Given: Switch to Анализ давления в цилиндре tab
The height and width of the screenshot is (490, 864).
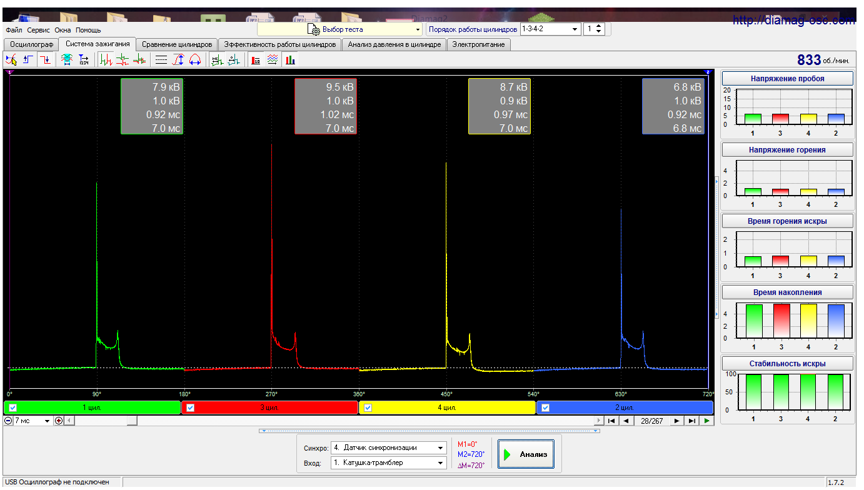Looking at the screenshot, I should (x=394, y=44).
